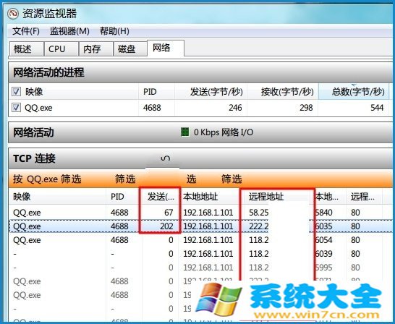Click remote address 58.25 cell
This screenshot has height=324, width=395.
click(x=259, y=213)
